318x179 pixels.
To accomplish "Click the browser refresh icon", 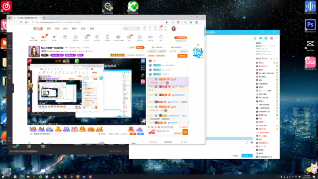I will tap(21, 22).
